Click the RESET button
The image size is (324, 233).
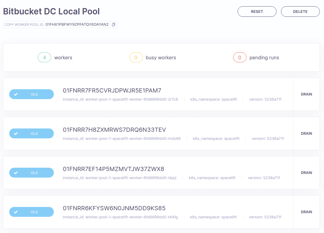click(x=257, y=12)
